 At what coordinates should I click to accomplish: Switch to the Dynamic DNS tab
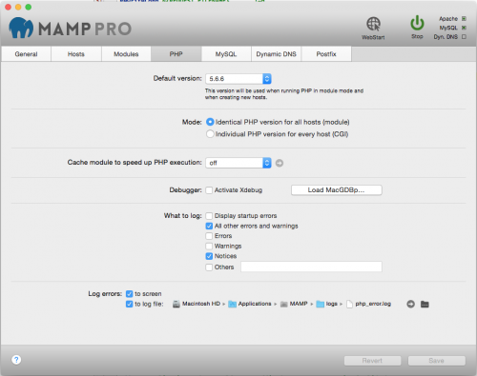coord(277,54)
